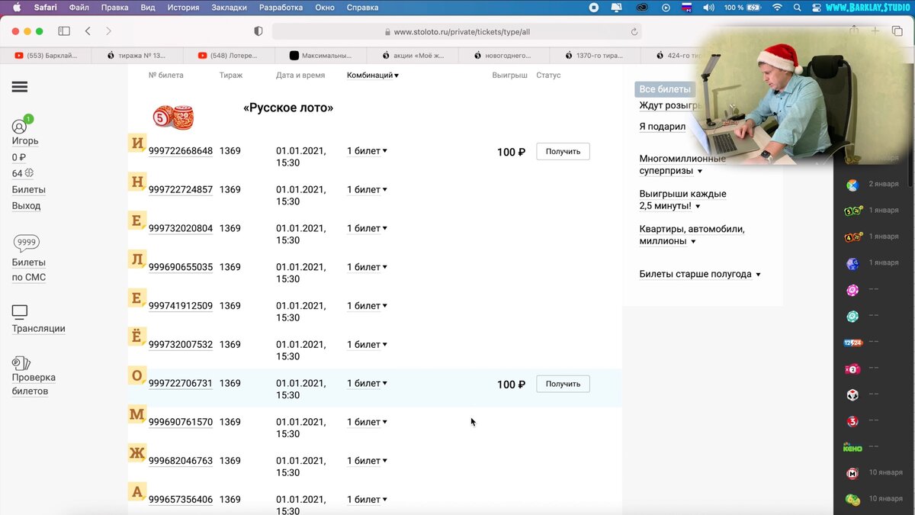Click the Игорь profile avatar icon

tap(20, 126)
